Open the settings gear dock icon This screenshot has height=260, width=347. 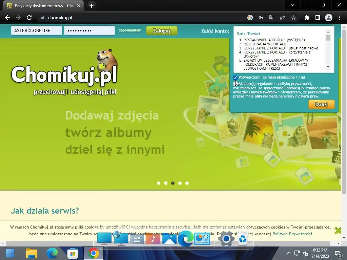click(226, 239)
